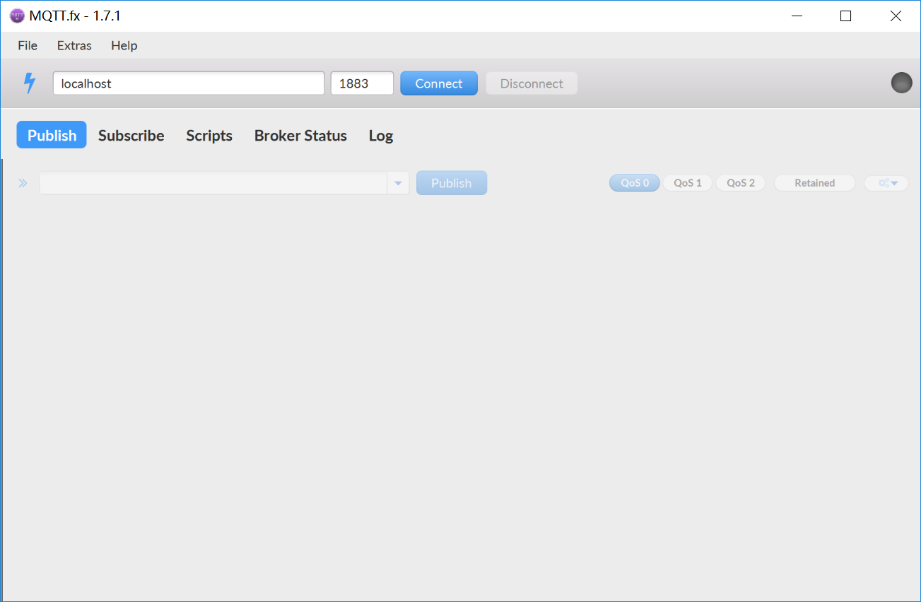Open the Extras menu
Viewport: 921px width, 602px height.
(x=74, y=45)
